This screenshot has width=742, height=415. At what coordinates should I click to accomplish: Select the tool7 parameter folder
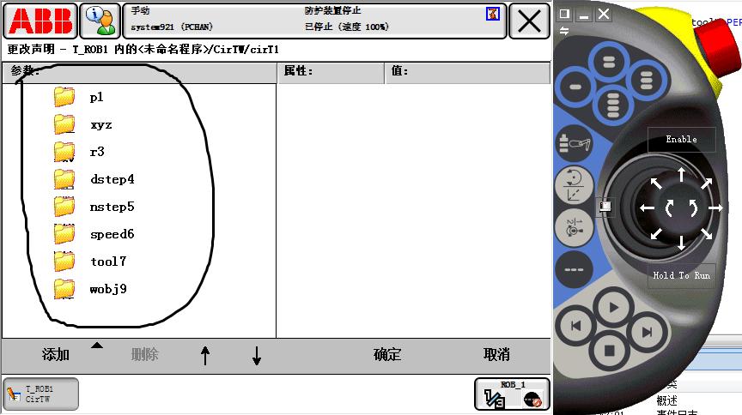point(108,262)
